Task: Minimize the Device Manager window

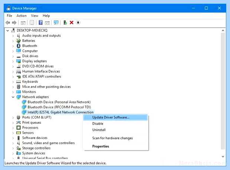Action: [x=194, y=8]
